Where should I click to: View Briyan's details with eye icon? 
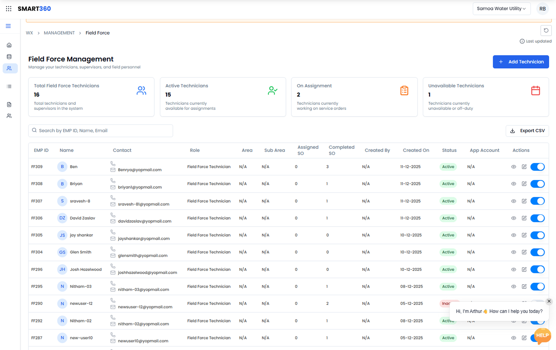(x=513, y=184)
